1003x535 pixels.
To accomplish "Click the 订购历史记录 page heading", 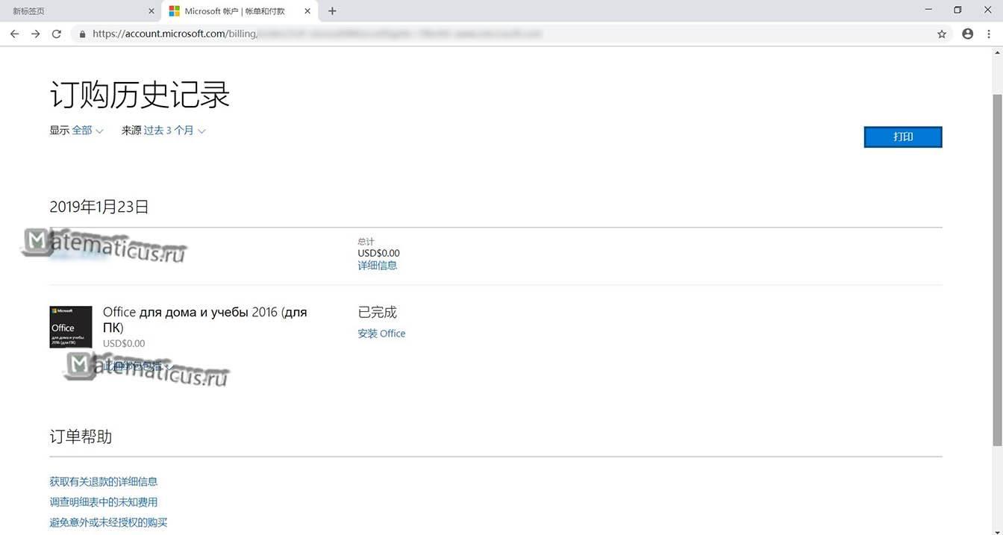I will coord(140,95).
